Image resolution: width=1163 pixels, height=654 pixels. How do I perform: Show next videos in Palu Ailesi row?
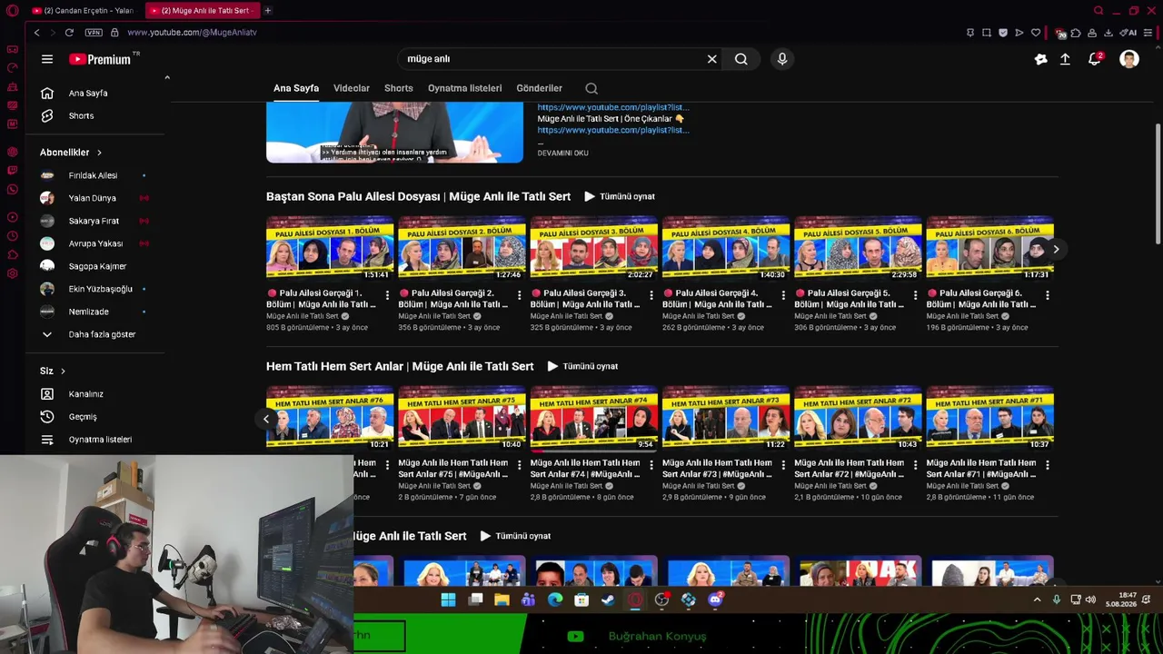coord(1056,249)
